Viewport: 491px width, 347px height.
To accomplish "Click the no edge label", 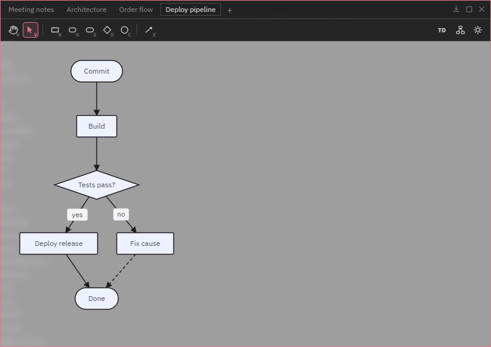I will point(121,214).
